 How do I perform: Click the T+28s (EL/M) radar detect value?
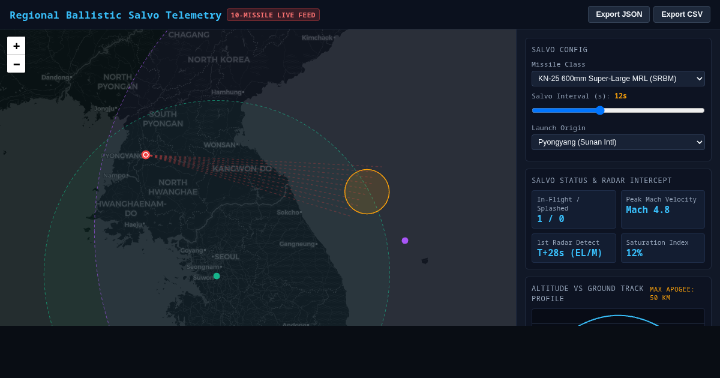569,253
